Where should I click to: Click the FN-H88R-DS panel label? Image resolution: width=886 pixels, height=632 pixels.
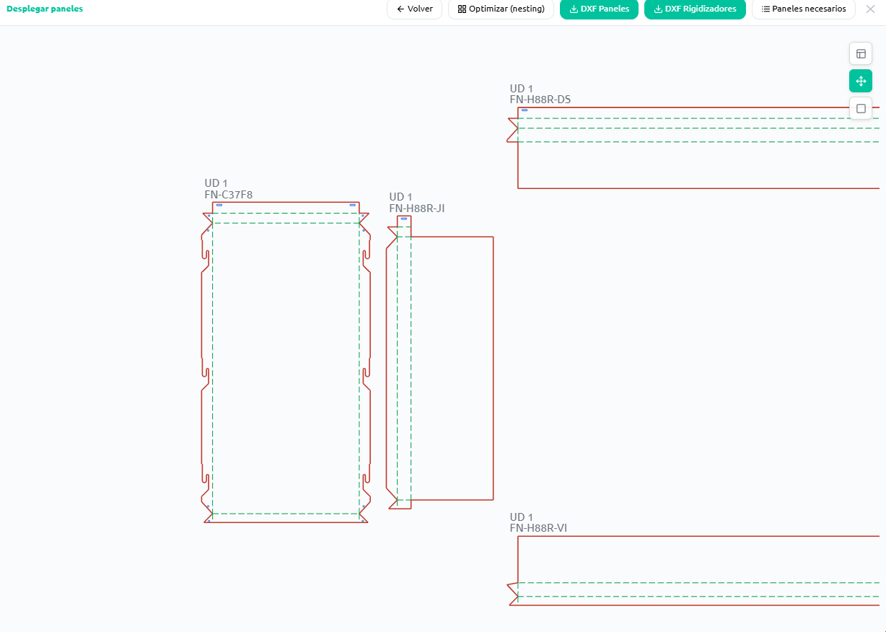click(x=540, y=100)
